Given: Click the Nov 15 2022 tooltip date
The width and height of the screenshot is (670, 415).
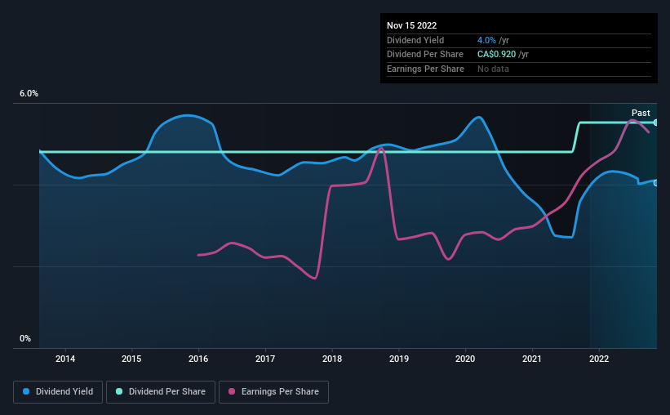Looking at the screenshot, I should pos(411,25).
